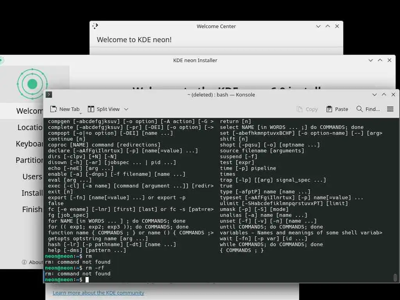Image resolution: width=400 pixels, height=300 pixels.
Task: Select the Location step in Installer sidebar
Action: point(22,127)
